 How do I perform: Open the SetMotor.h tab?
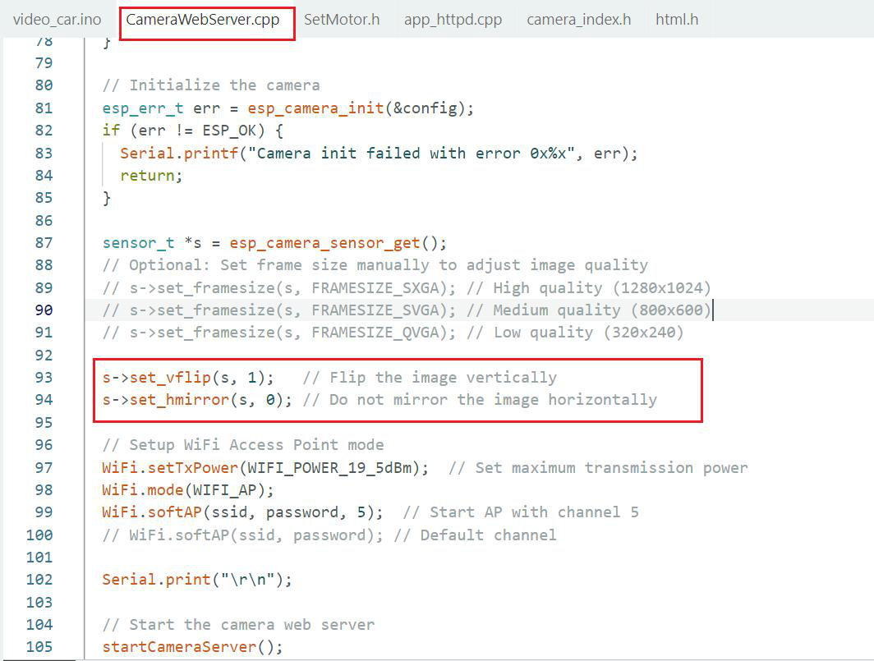coord(342,20)
